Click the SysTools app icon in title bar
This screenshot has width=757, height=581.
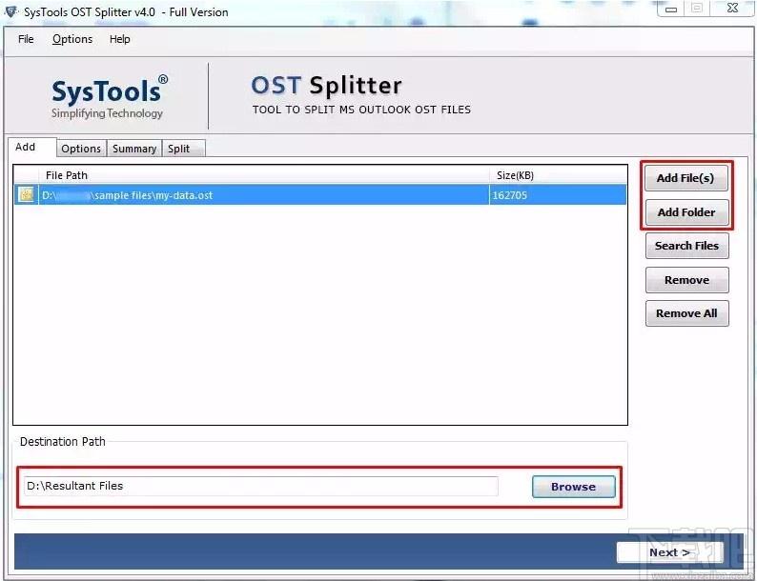click(x=10, y=11)
